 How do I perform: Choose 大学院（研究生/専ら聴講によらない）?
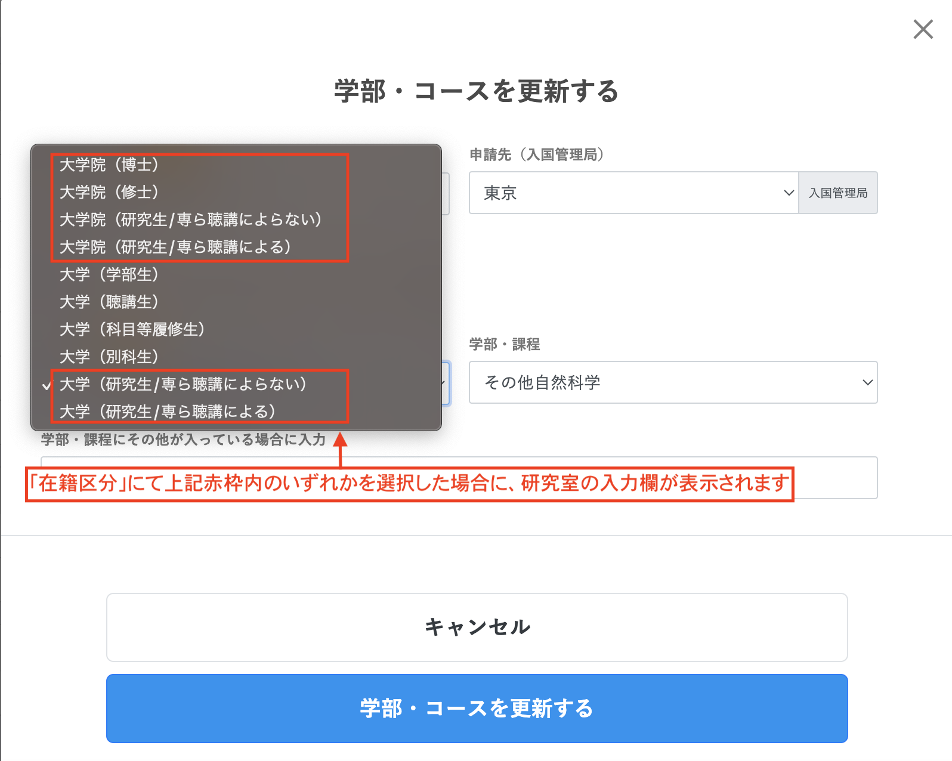(236, 219)
